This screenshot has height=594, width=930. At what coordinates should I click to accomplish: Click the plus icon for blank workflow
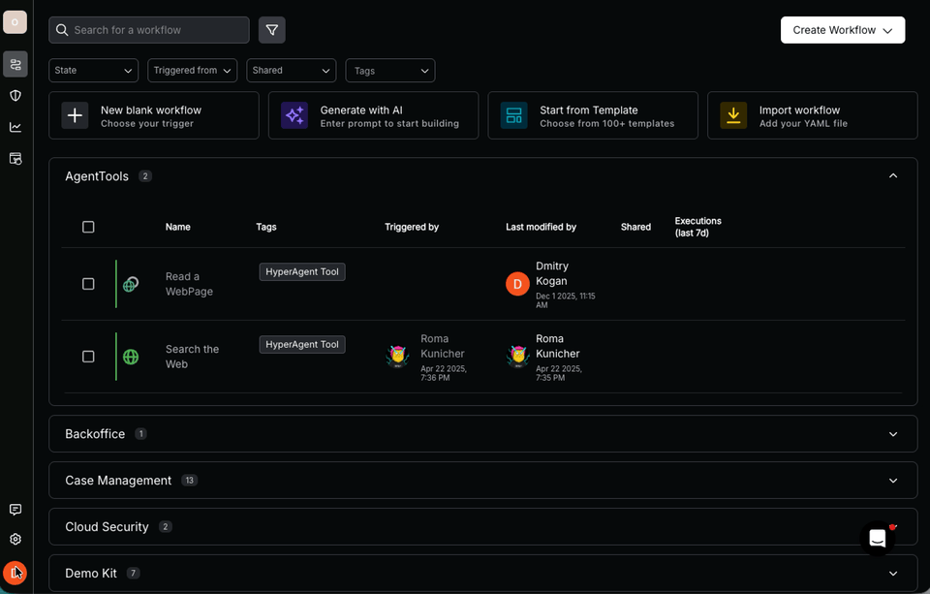click(75, 115)
